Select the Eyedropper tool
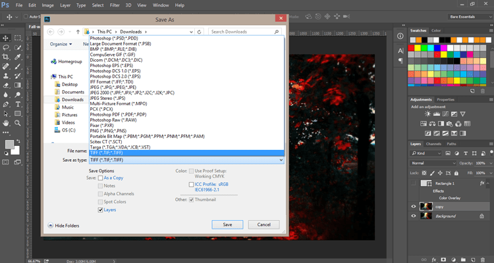The height and width of the screenshot is (263, 494). point(18,57)
